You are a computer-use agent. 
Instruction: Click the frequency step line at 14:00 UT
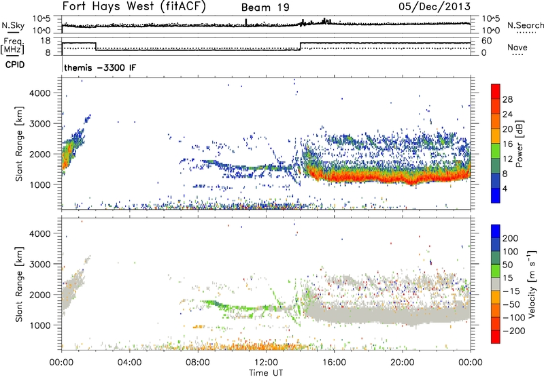pos(301,46)
